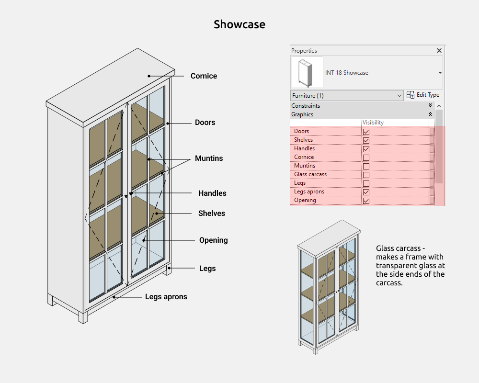Image resolution: width=479 pixels, height=383 pixels.
Task: Uncheck the Handles visibility checkbox
Action: pos(366,149)
